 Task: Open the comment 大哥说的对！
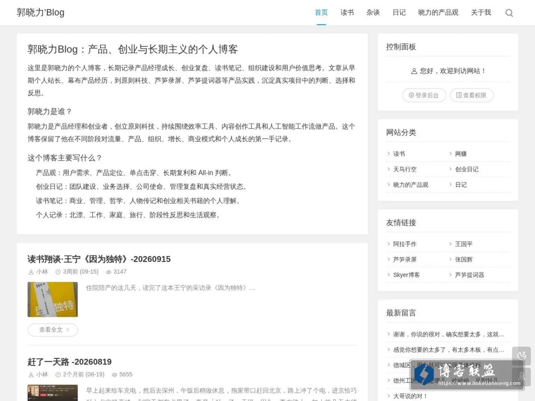pos(410,396)
